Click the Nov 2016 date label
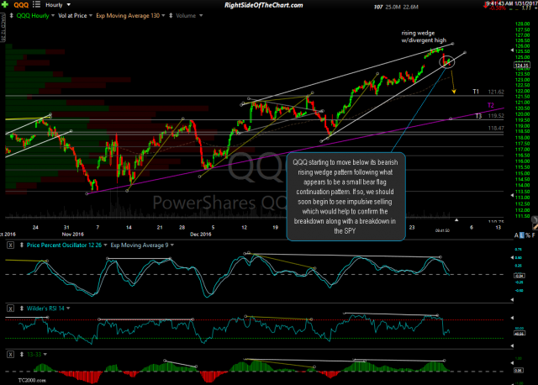The image size is (538, 385). 73,234
